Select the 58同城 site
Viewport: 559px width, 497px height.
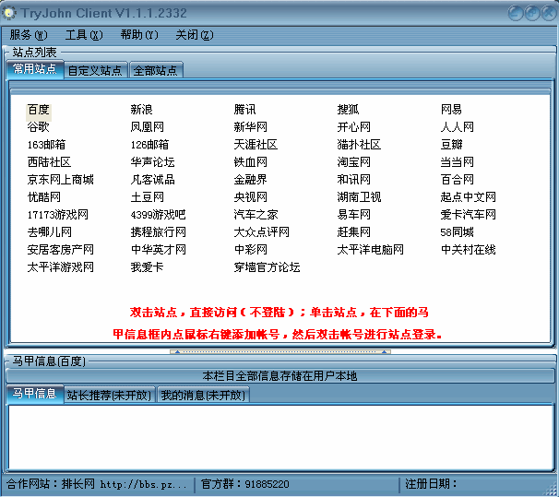[457, 232]
